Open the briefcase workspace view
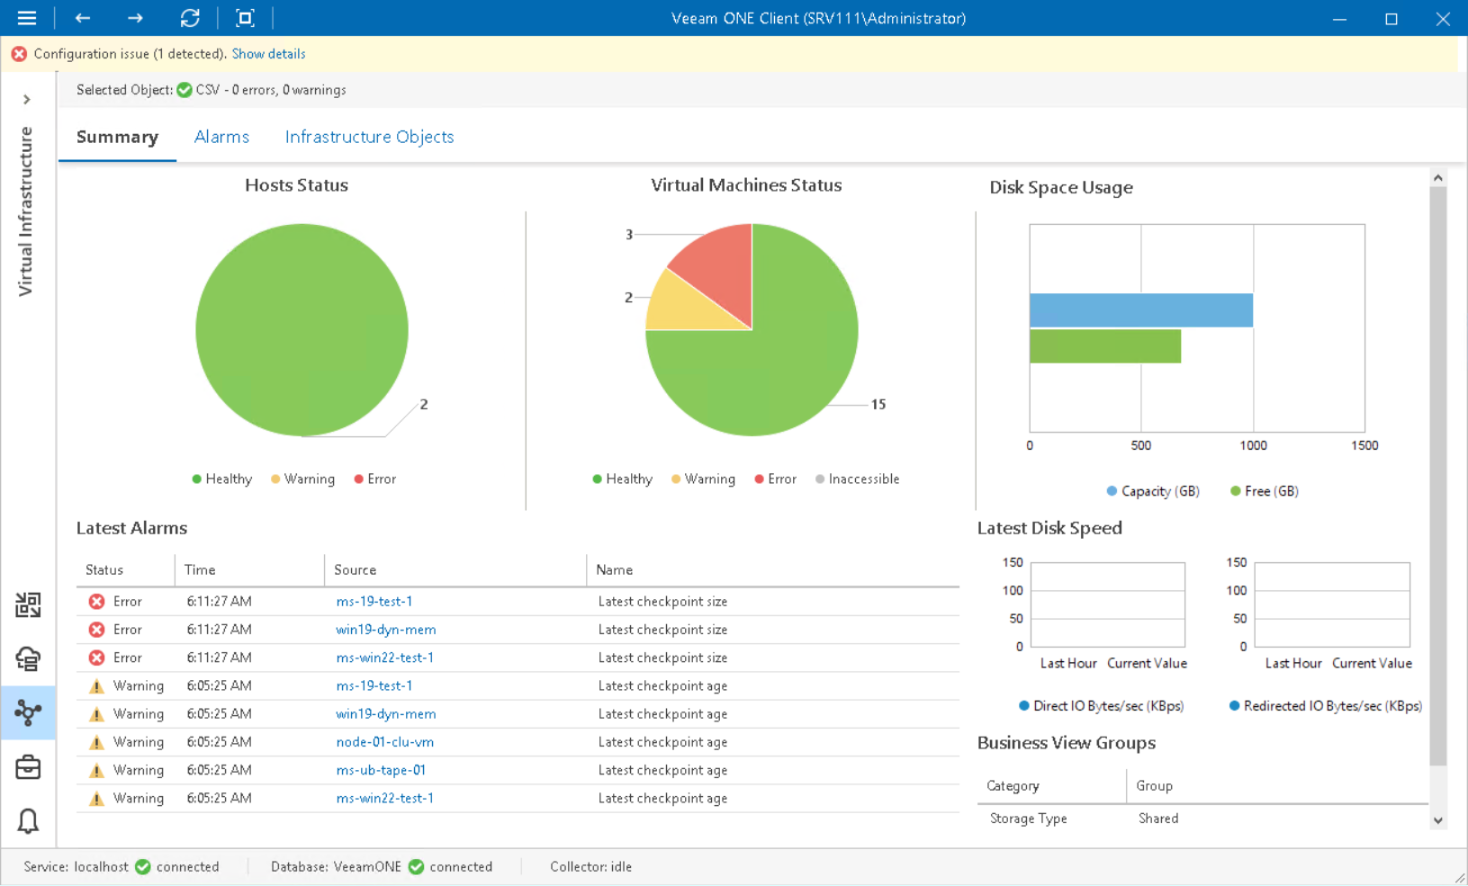 (x=28, y=767)
